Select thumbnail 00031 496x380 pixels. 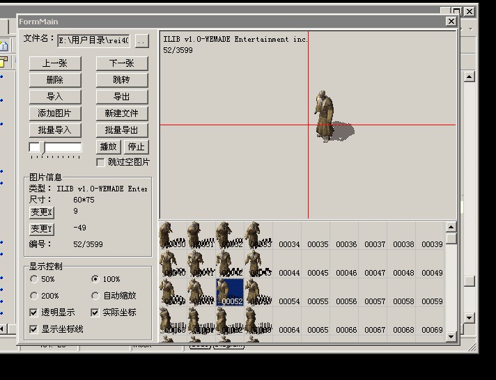(x=201, y=235)
